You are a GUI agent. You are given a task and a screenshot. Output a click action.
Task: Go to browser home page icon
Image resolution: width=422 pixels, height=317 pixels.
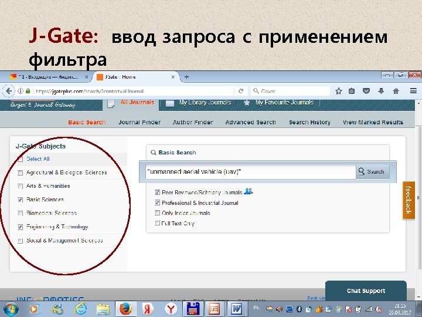[396, 91]
